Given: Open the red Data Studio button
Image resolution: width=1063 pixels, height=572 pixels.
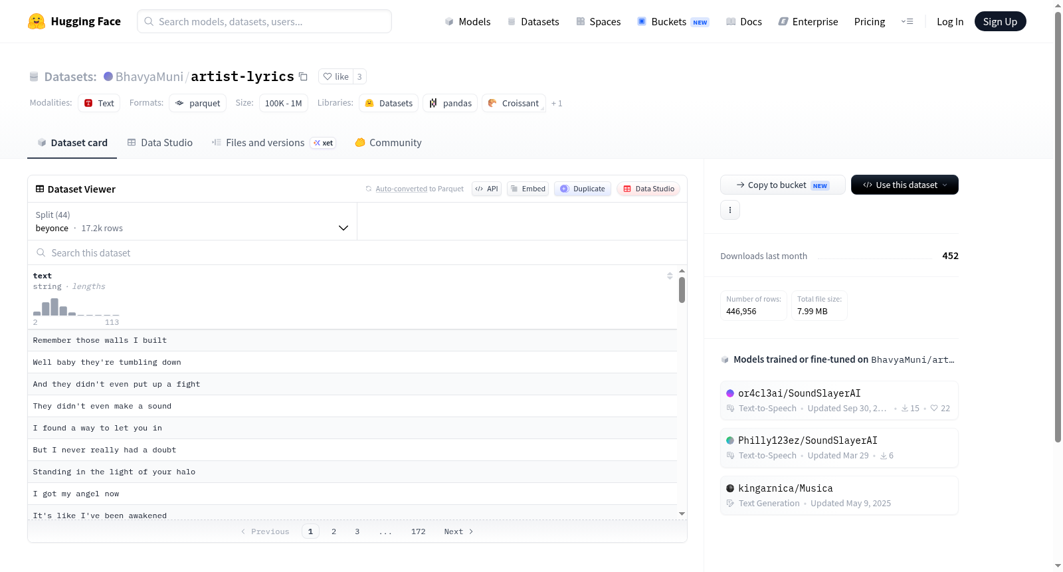Looking at the screenshot, I should pos(648,189).
